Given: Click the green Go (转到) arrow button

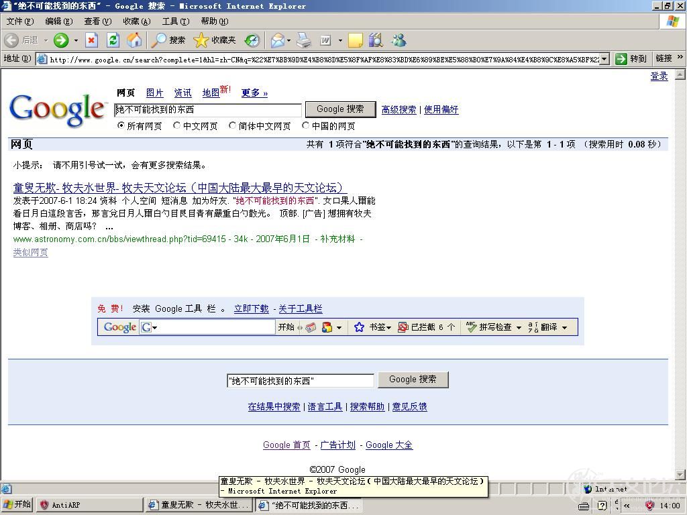Looking at the screenshot, I should pos(621,59).
